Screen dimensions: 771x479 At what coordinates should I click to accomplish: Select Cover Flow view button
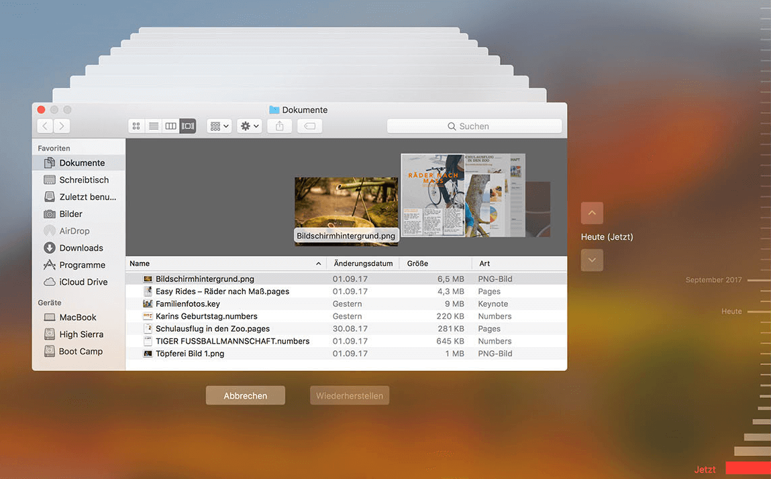[188, 126]
